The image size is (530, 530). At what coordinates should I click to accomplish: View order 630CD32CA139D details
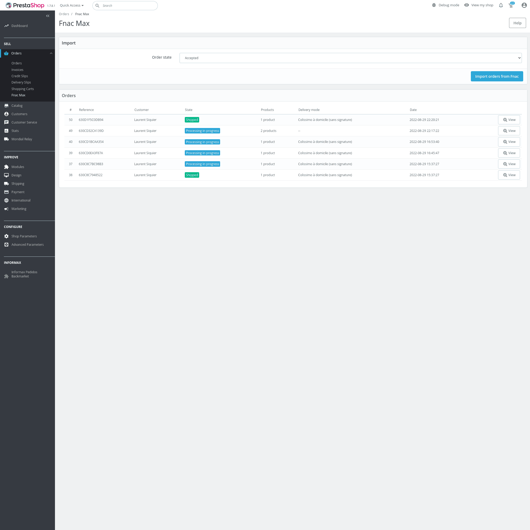[x=509, y=131]
